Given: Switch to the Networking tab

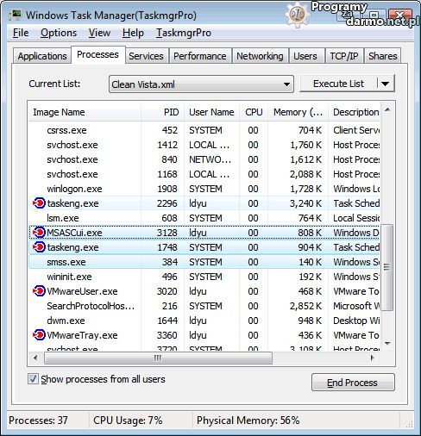Looking at the screenshot, I should point(260,56).
